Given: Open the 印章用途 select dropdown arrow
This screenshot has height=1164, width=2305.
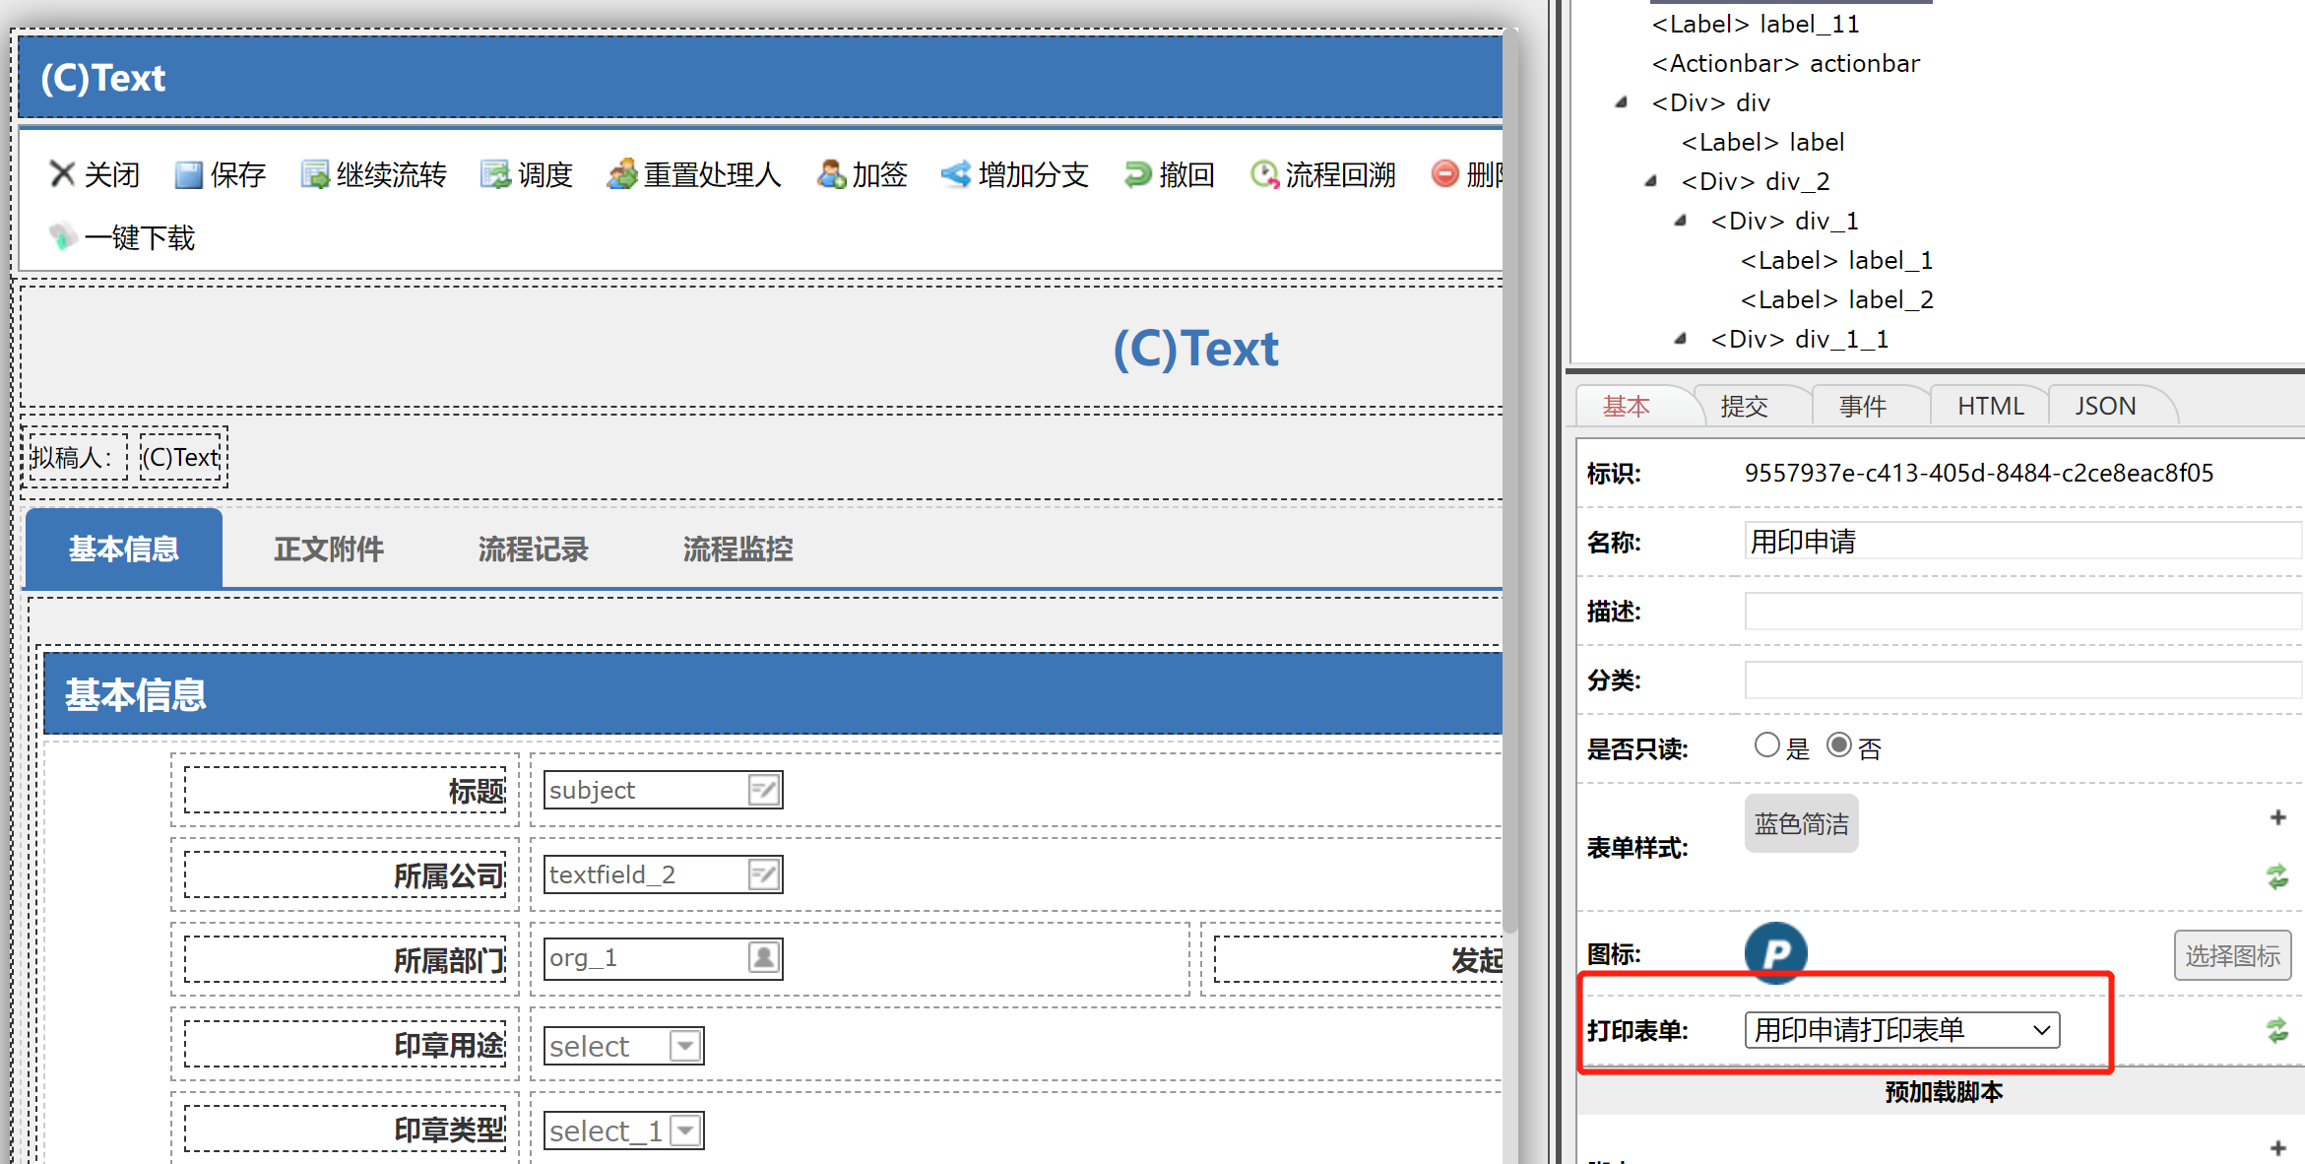Looking at the screenshot, I should click(685, 1046).
